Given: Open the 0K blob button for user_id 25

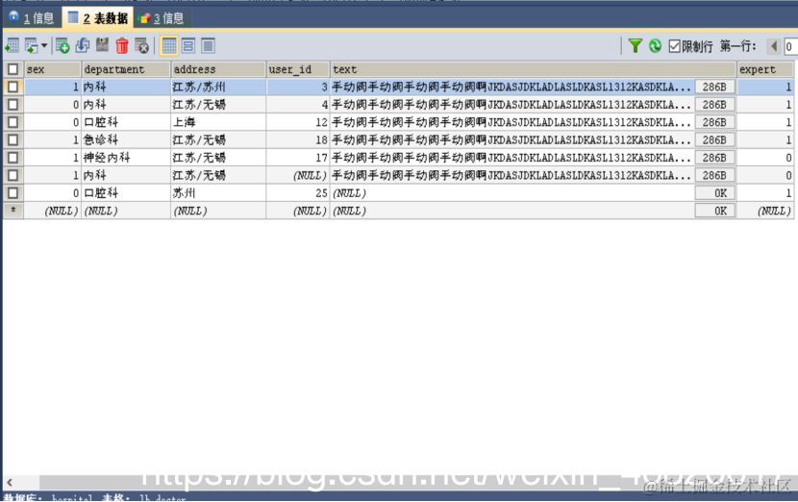Looking at the screenshot, I should 714,193.
